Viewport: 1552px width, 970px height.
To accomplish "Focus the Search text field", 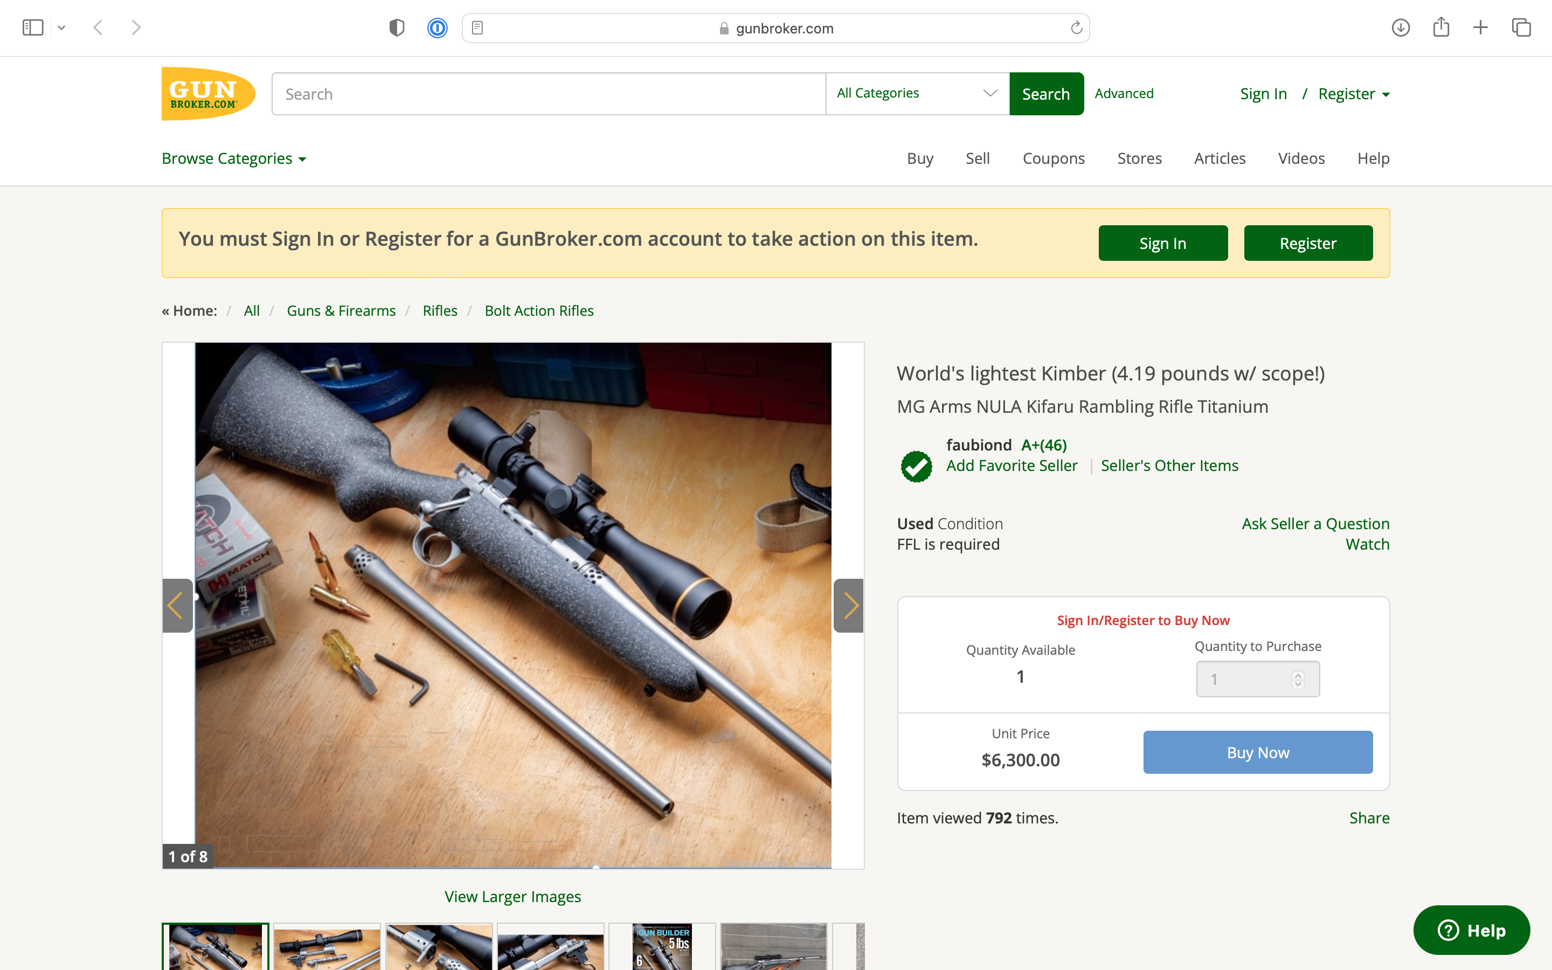I will [x=549, y=94].
